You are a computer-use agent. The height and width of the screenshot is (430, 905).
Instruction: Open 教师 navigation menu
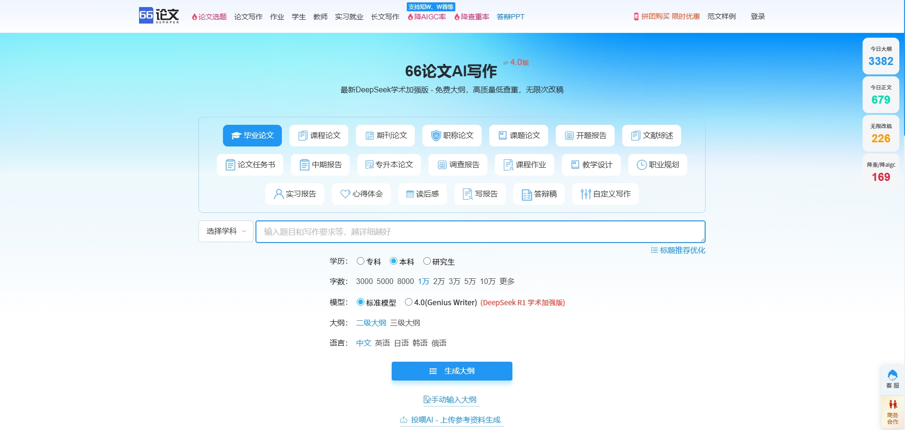point(321,16)
